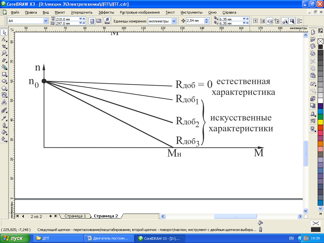This screenshot has width=324, height=243.
Task: Select the Crop tool
Action: click(4, 46)
